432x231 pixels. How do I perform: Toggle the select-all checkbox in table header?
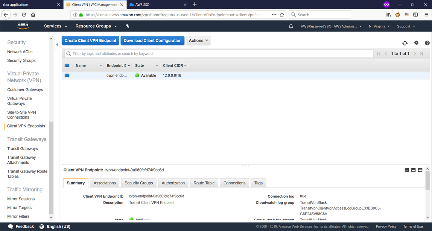tap(67, 65)
